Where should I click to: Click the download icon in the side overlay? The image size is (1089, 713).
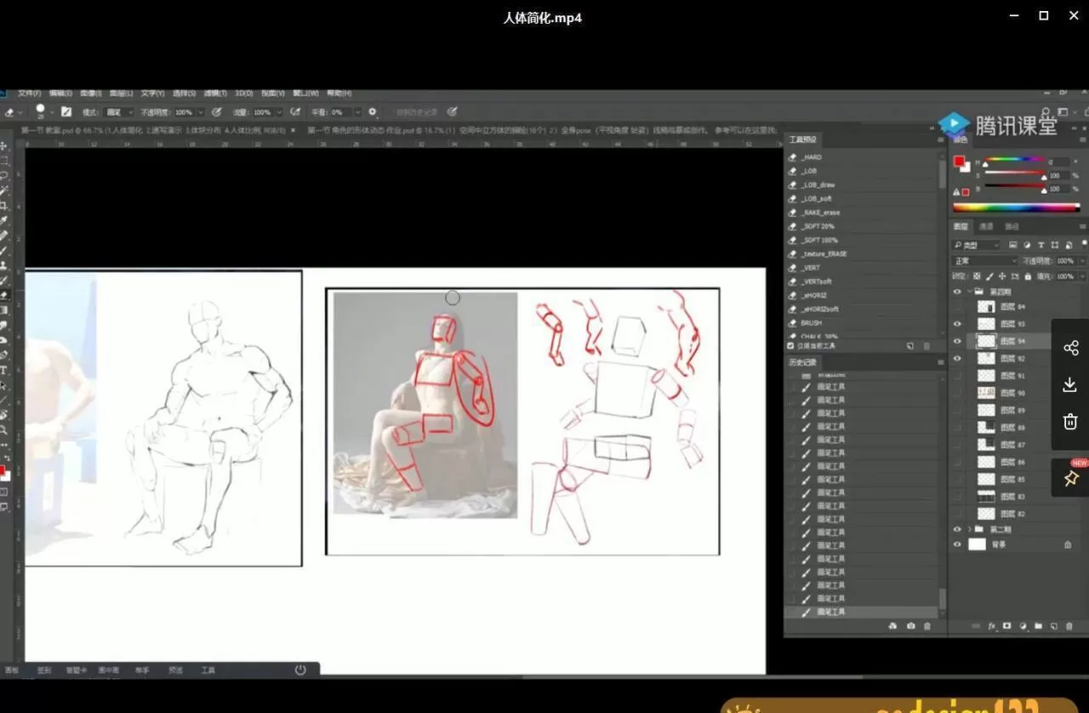tap(1070, 385)
